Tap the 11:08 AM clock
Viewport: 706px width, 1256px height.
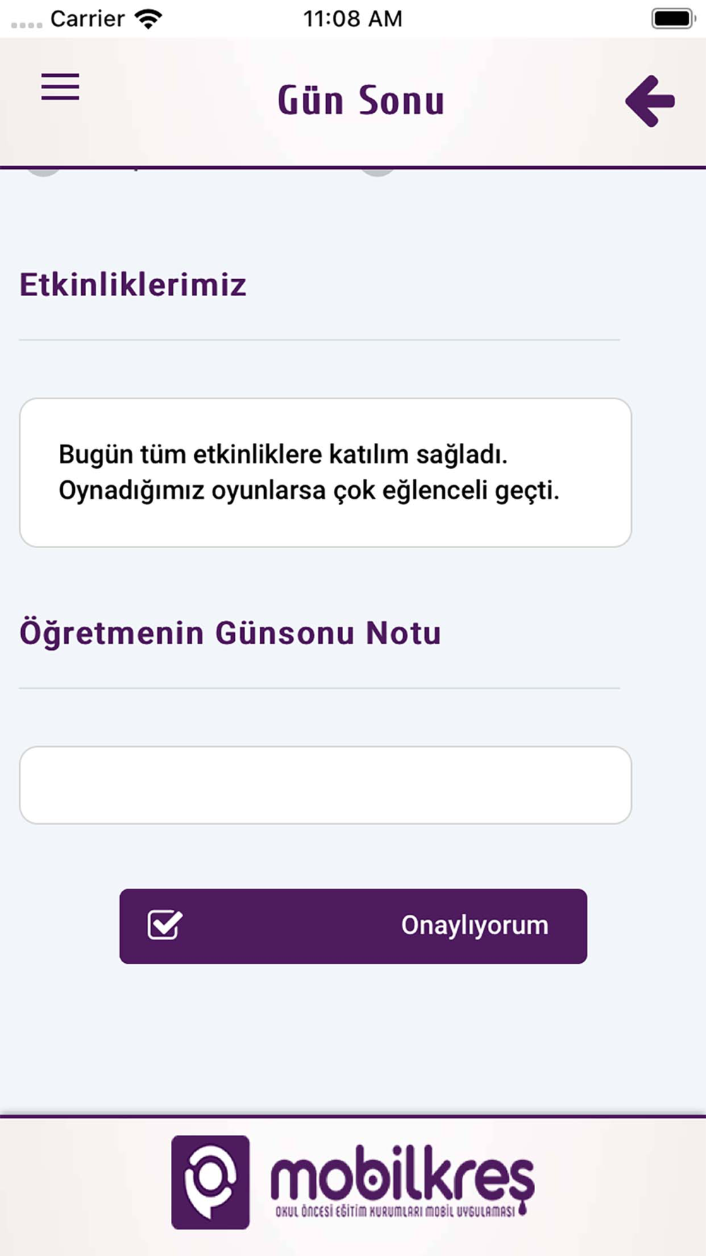tap(353, 19)
